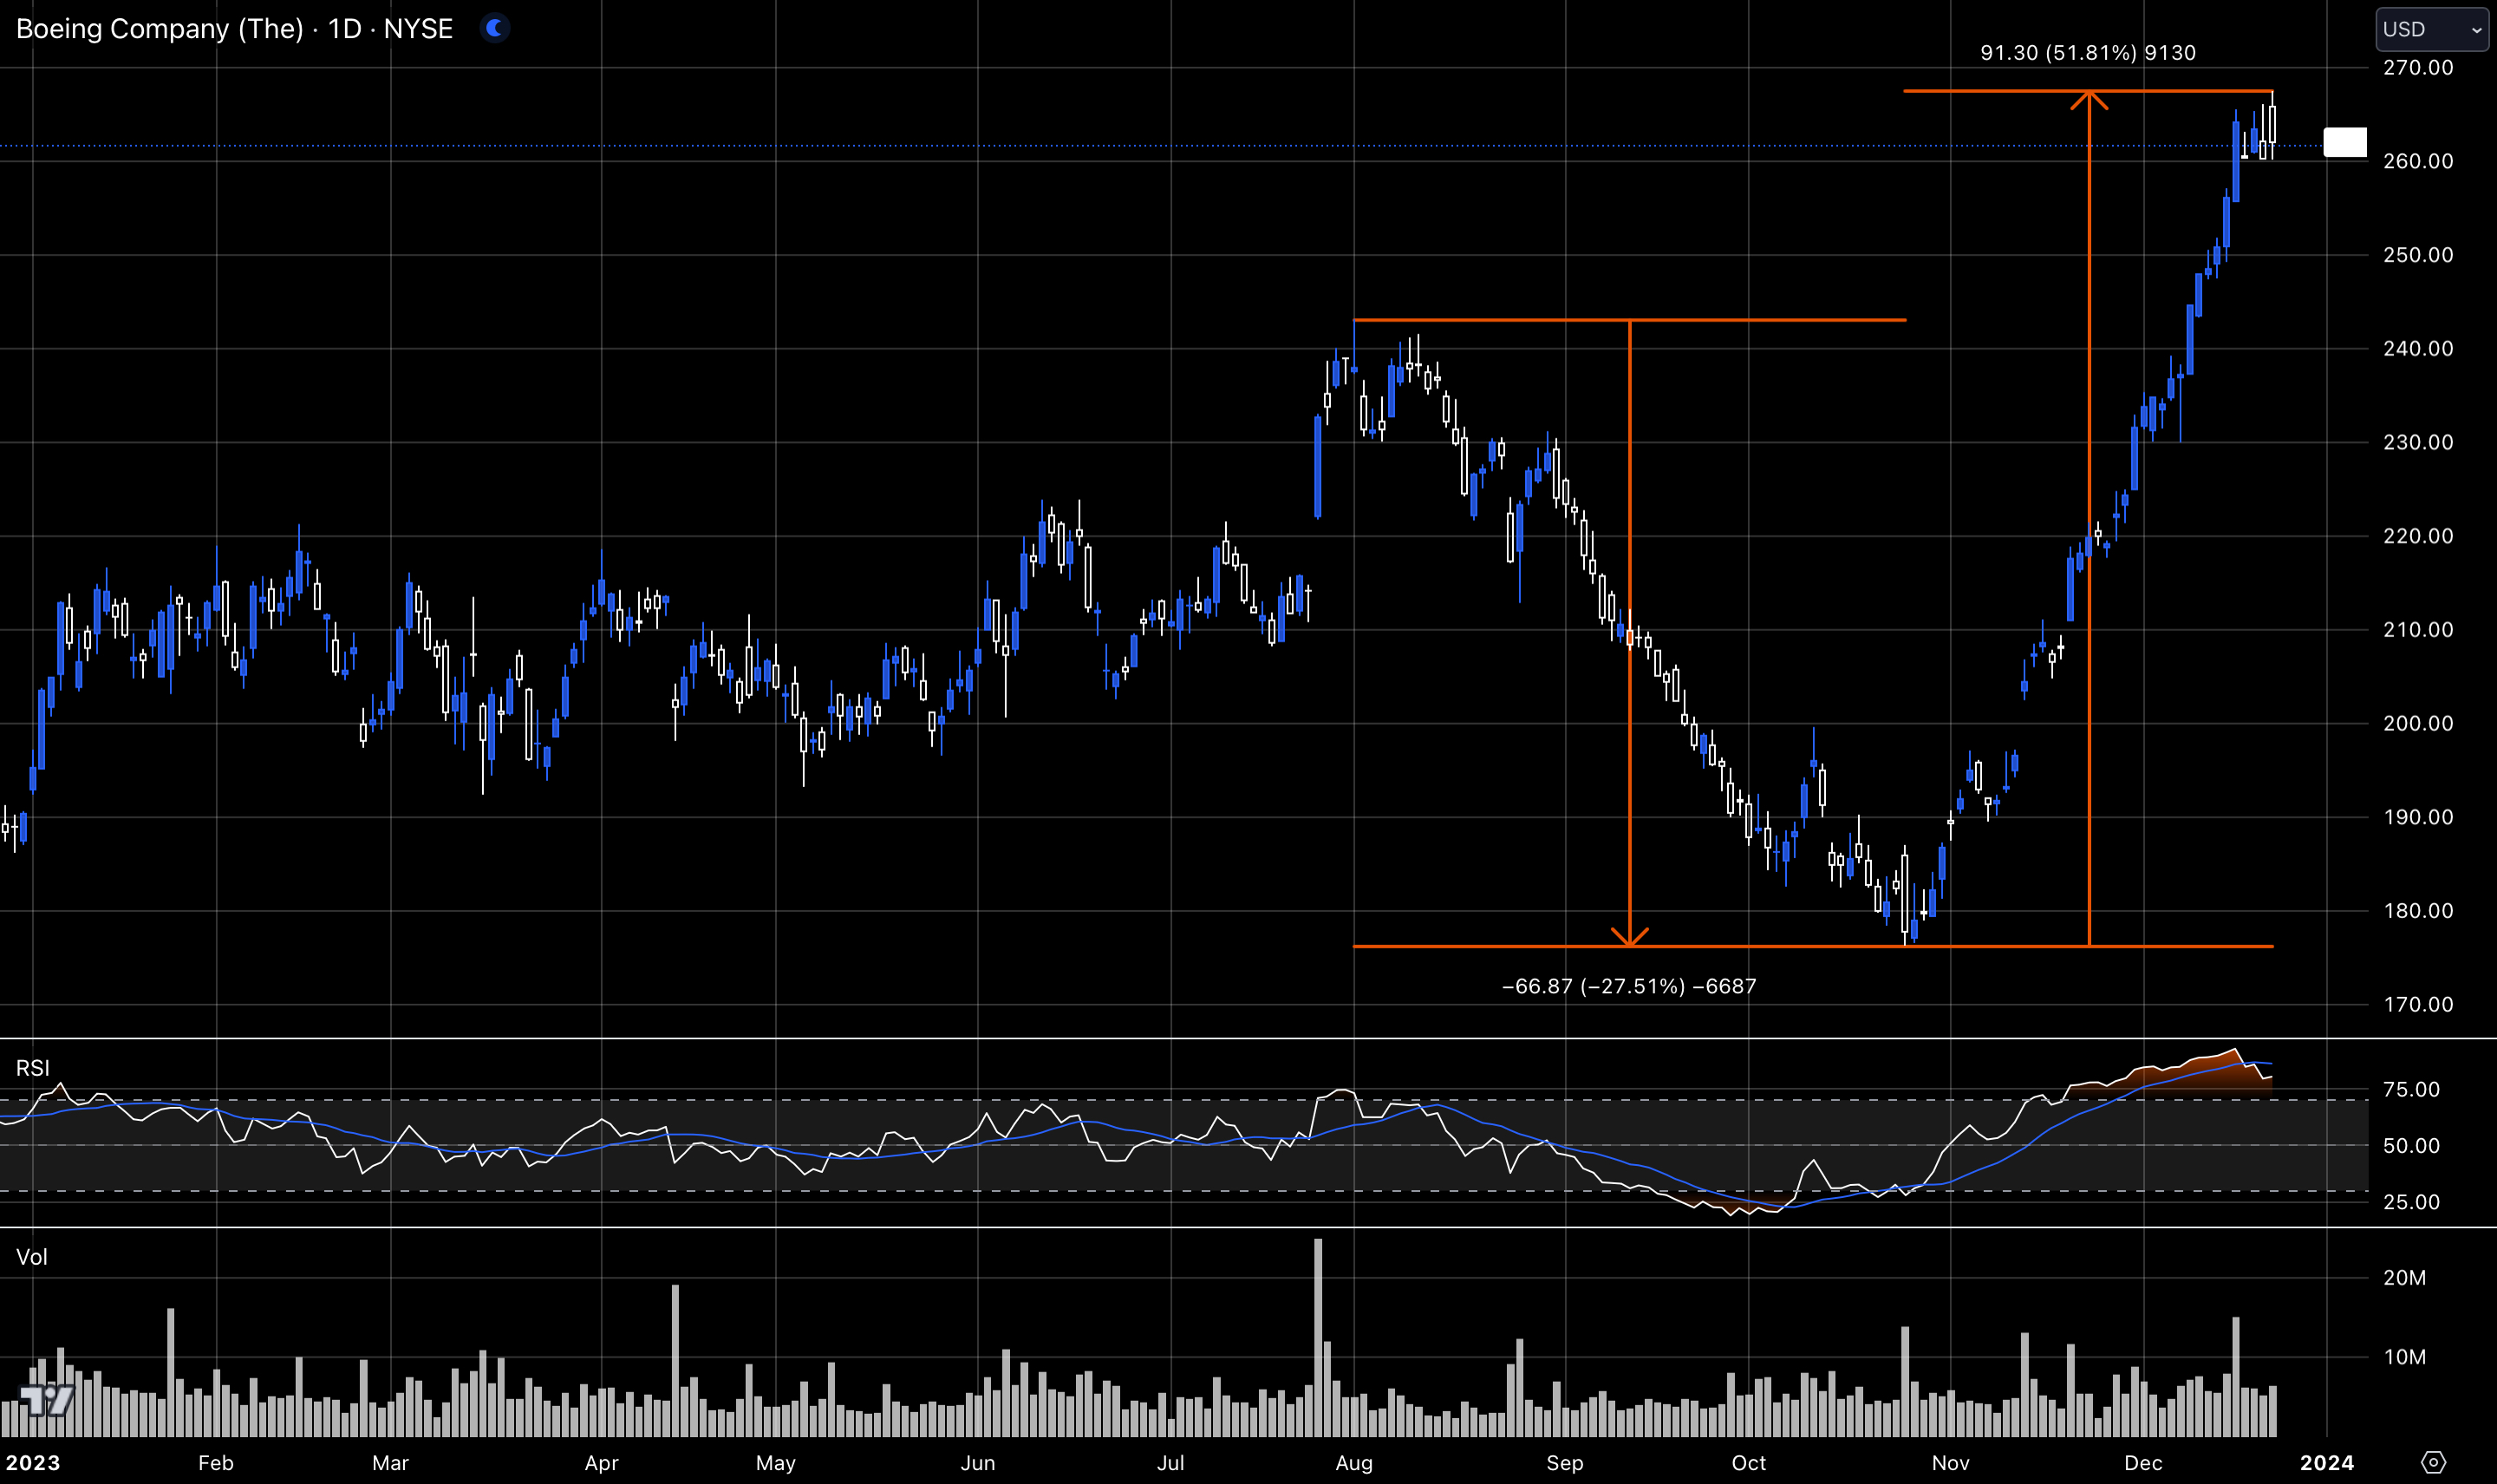Screen dimensions: 2497x1484
Task: Click the Dec label on time axis
Action: click(2143, 1463)
